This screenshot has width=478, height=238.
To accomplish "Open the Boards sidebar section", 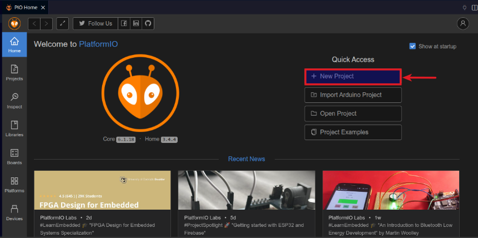I will pos(14,156).
